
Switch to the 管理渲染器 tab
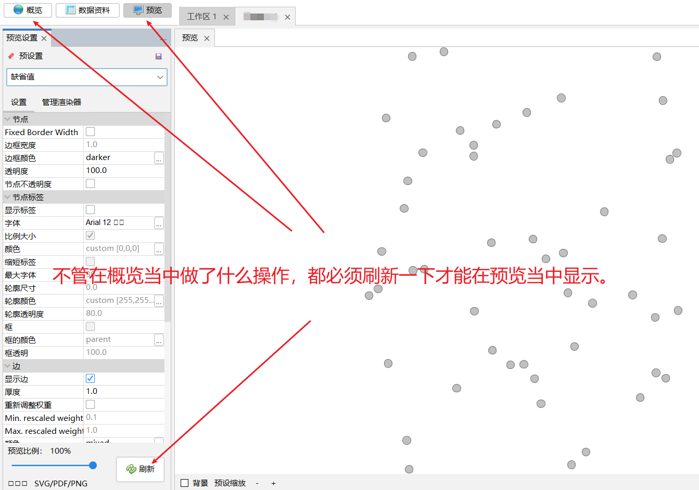pos(61,102)
